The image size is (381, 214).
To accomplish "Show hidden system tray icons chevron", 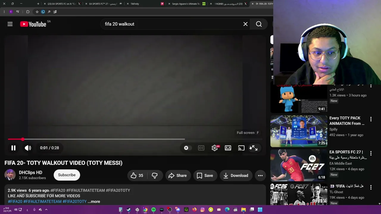I will (x=46, y=210).
